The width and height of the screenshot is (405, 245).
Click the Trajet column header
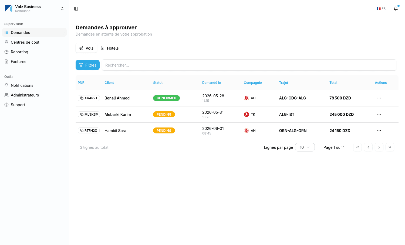coord(283,83)
